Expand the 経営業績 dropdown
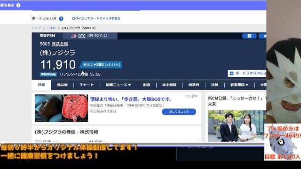The height and width of the screenshot is (169, 301). click(x=239, y=85)
